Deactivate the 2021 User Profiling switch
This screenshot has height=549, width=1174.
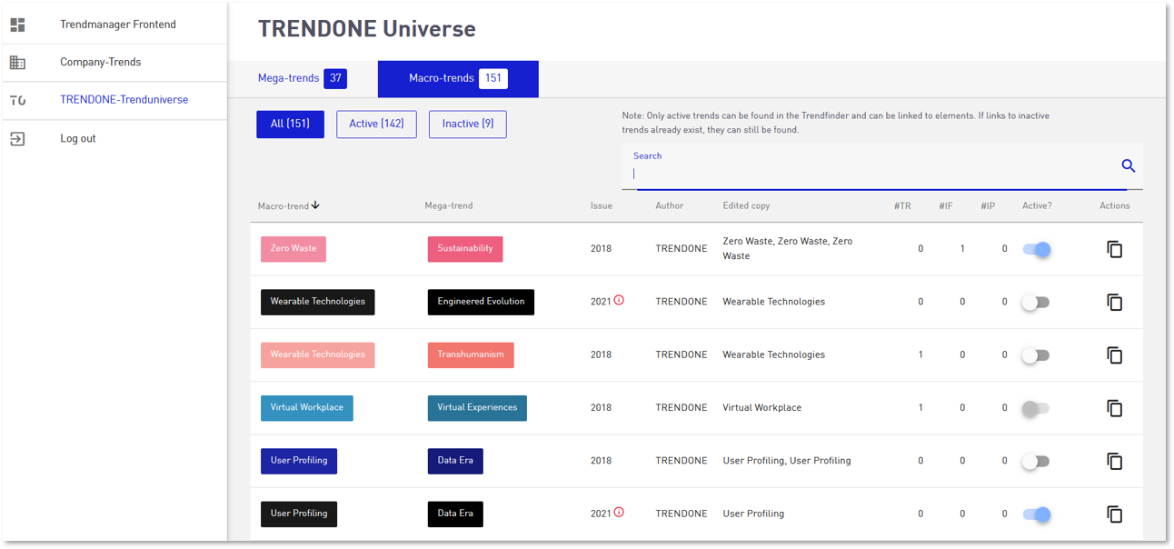[1036, 514]
